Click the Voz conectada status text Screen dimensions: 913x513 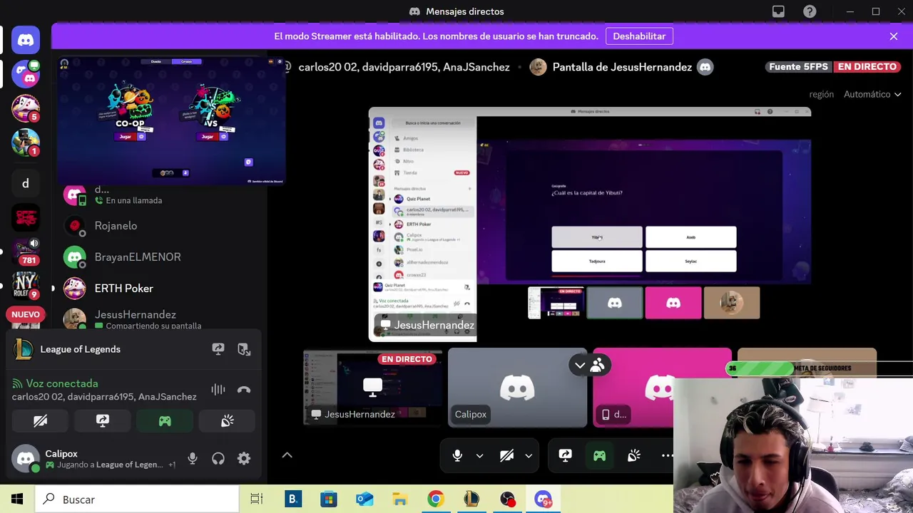coord(62,383)
